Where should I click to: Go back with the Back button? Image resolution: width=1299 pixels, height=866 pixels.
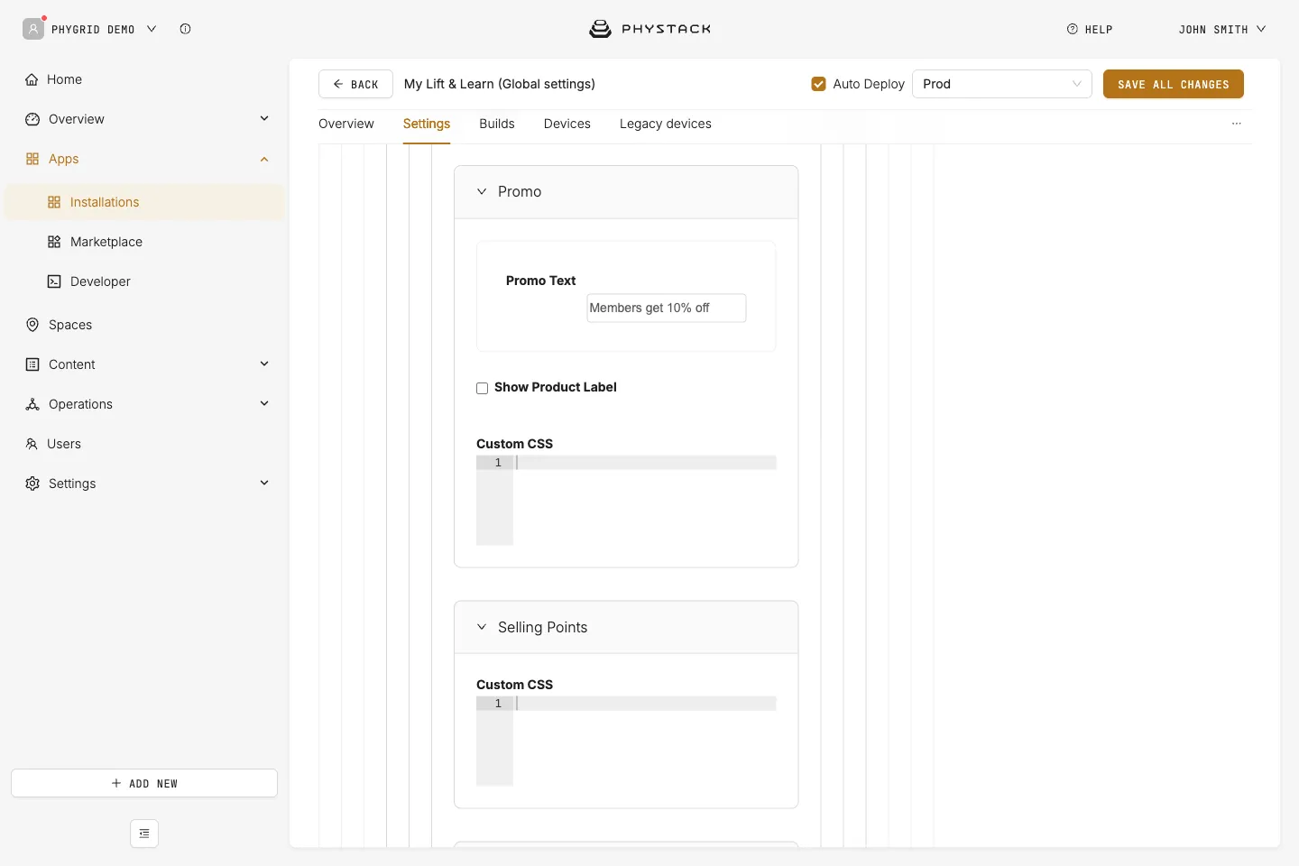[355, 84]
